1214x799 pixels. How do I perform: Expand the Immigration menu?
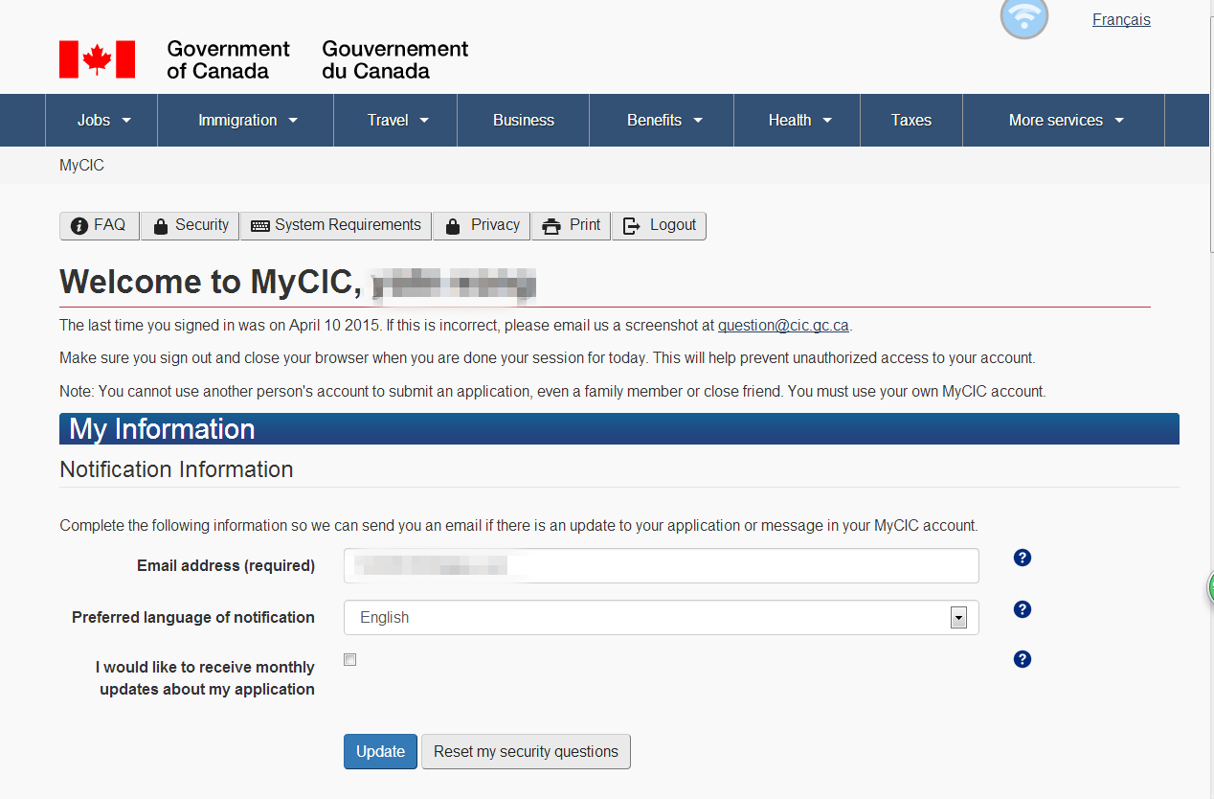tap(247, 120)
